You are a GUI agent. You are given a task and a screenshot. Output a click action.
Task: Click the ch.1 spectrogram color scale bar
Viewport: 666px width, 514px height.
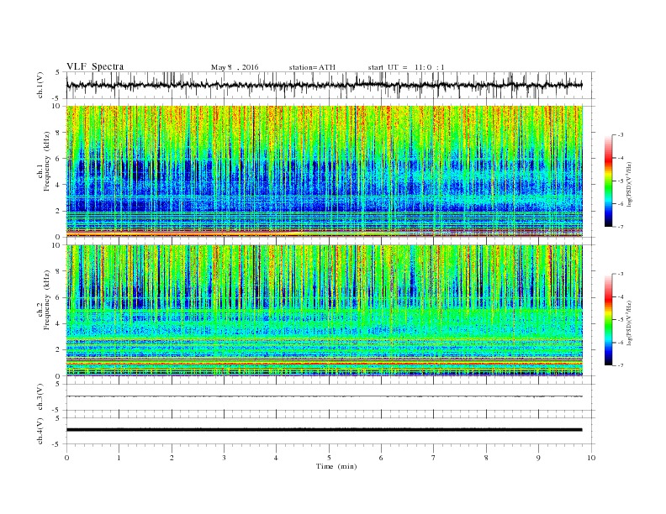pos(608,181)
